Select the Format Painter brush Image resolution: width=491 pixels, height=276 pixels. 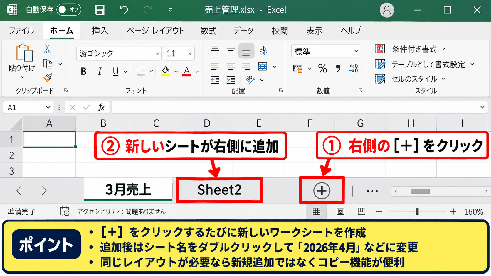click(48, 78)
